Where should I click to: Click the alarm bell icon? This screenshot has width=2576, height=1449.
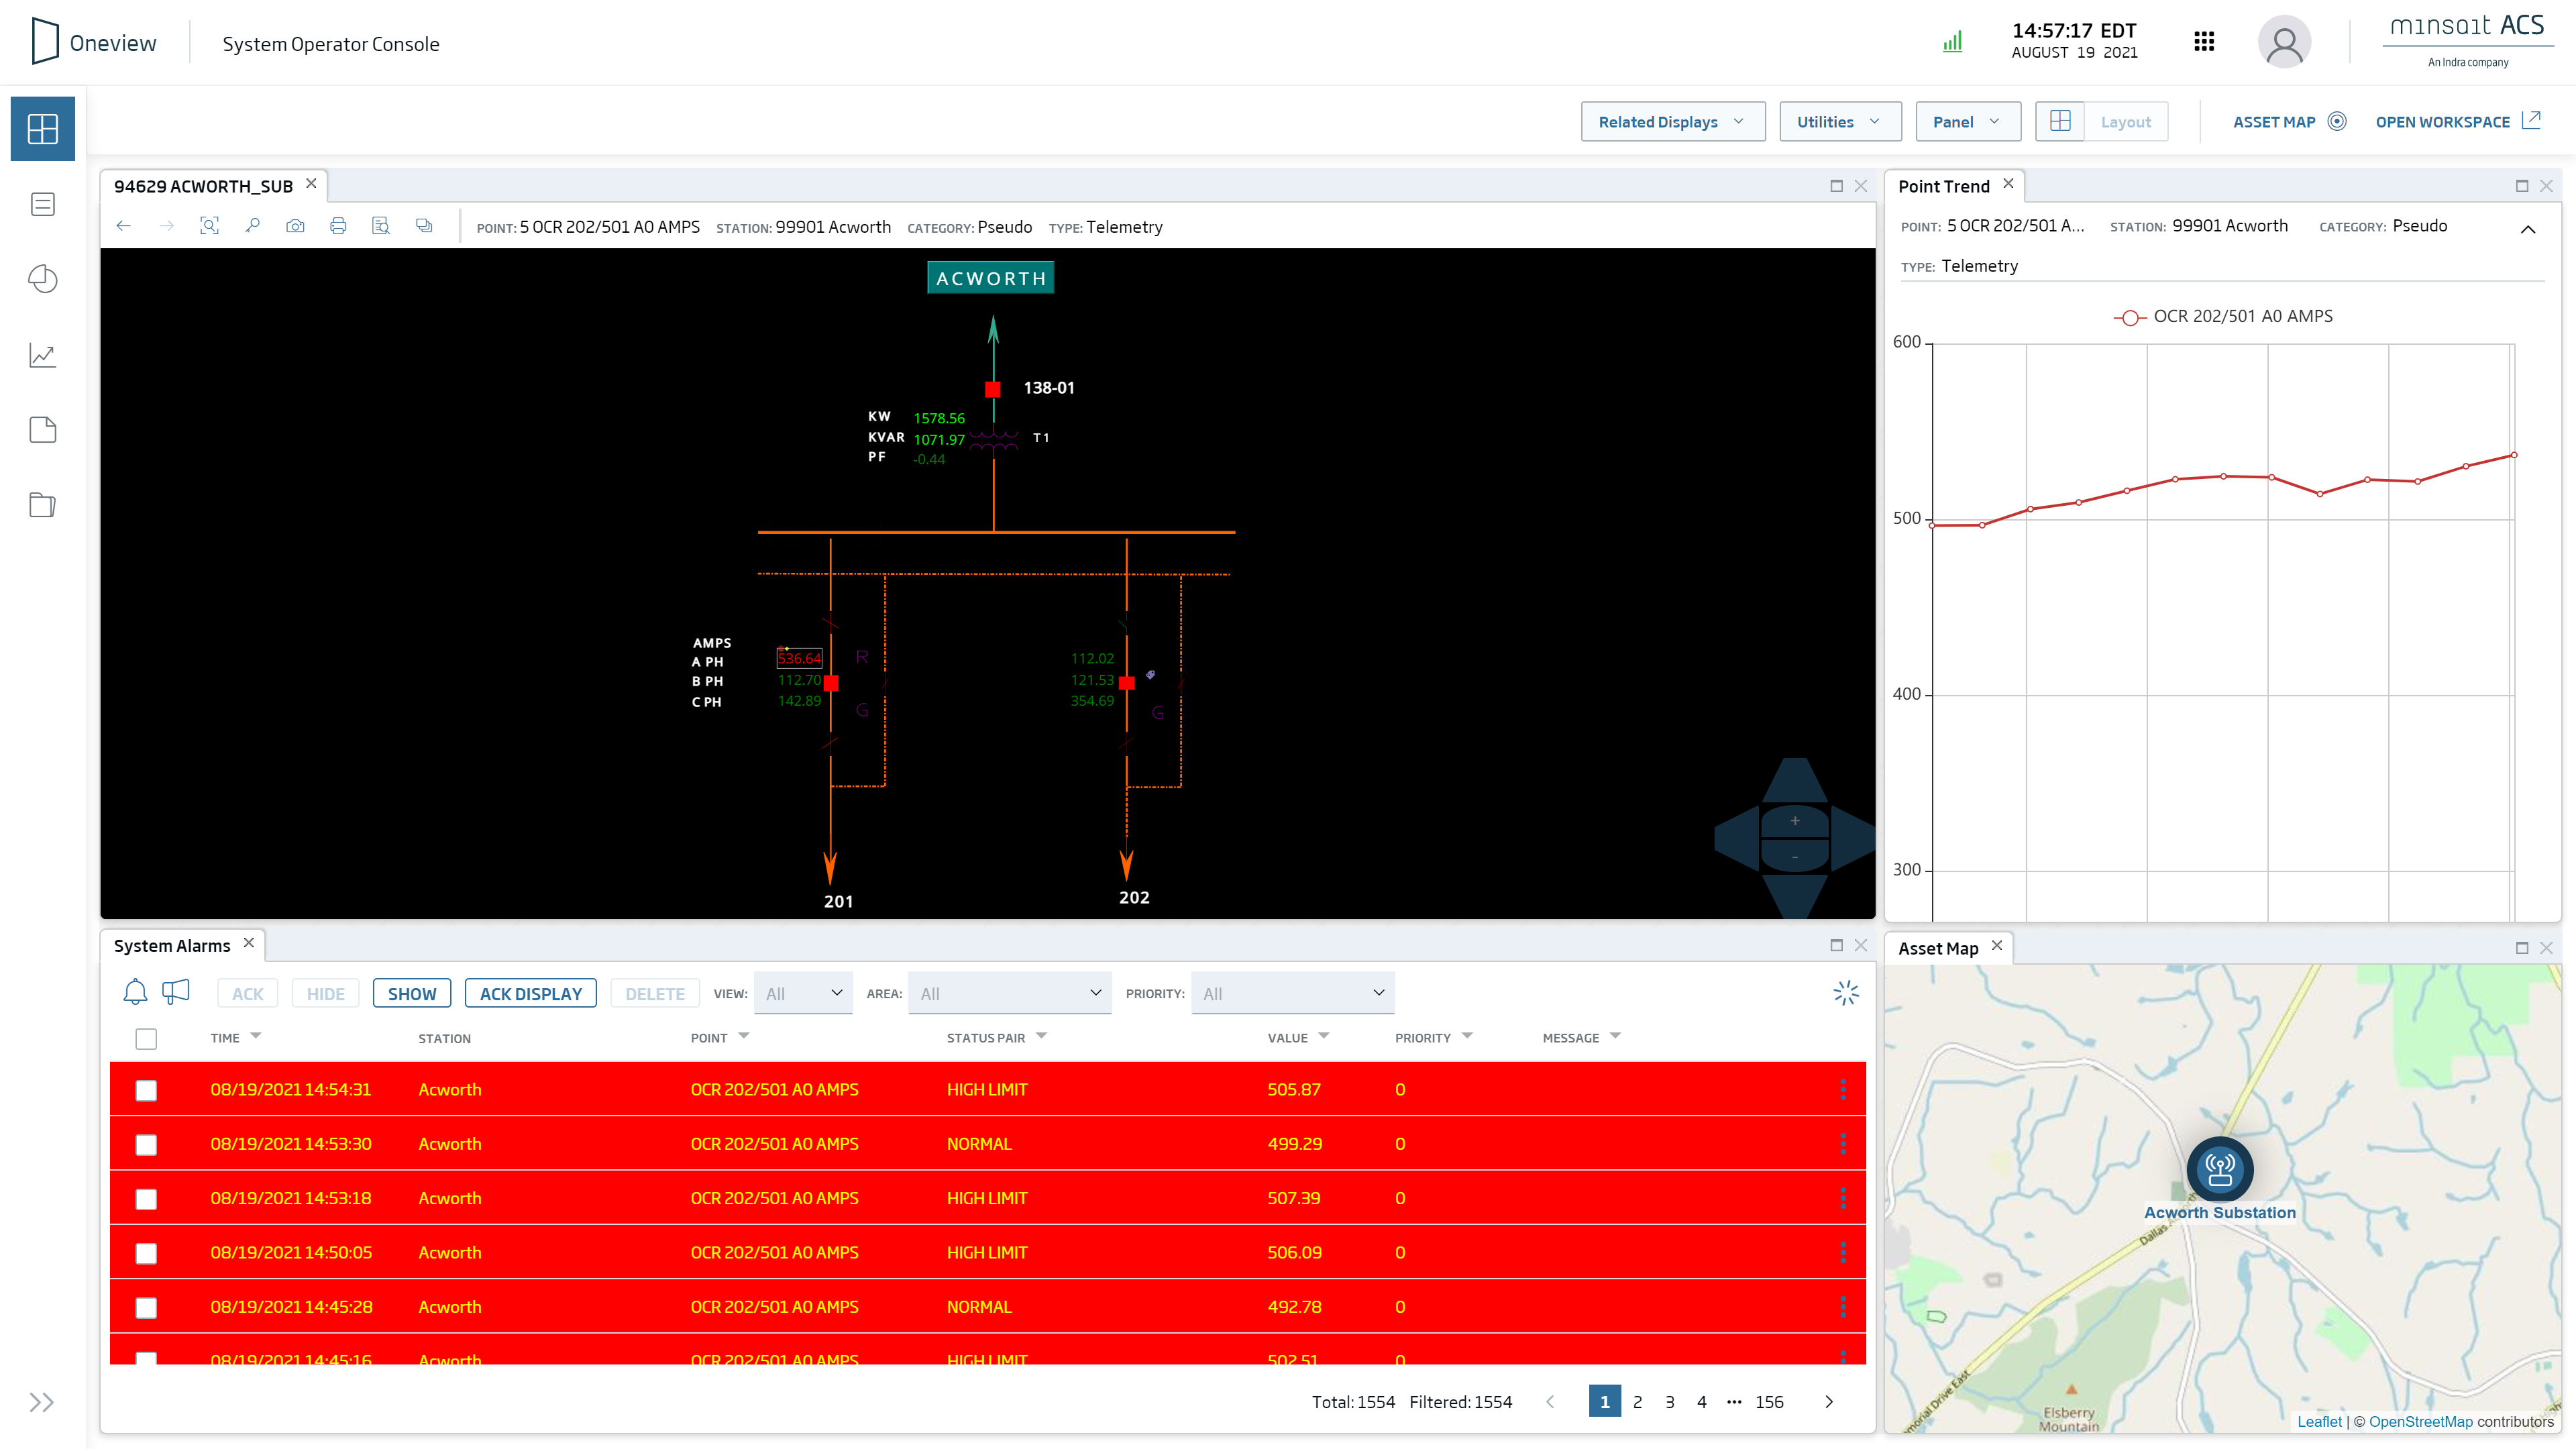tap(135, 992)
